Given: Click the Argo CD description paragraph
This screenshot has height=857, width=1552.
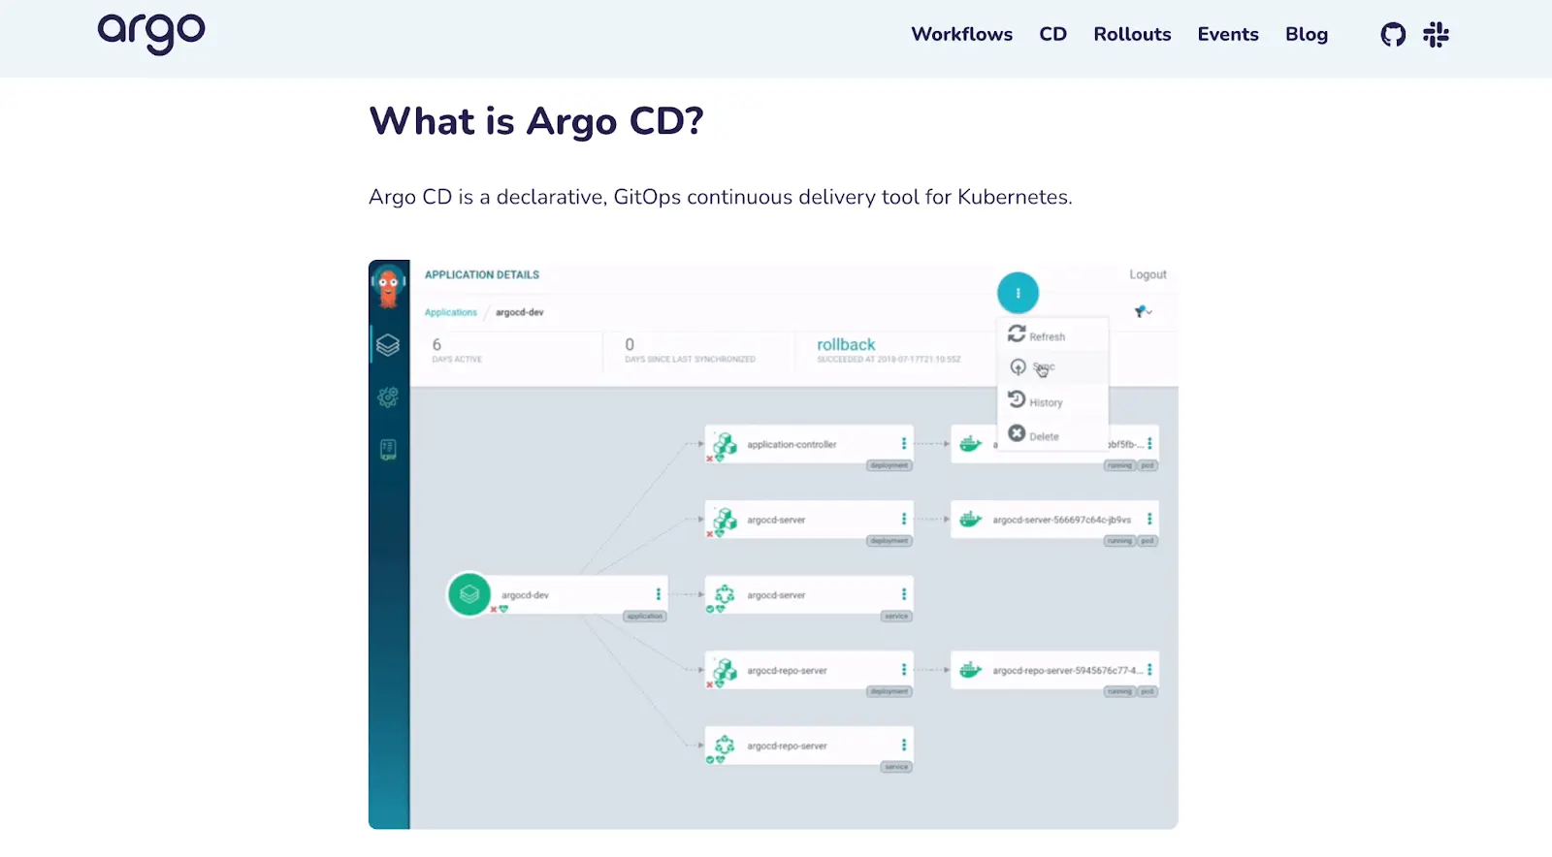Looking at the screenshot, I should tap(721, 197).
